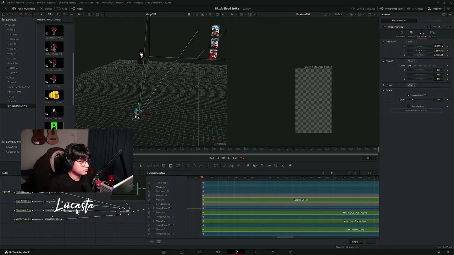Screen dimensions: 454x255
Task: Jump to last frame button
Action: click(235, 158)
